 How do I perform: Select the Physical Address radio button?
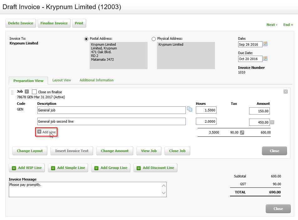tap(154, 38)
